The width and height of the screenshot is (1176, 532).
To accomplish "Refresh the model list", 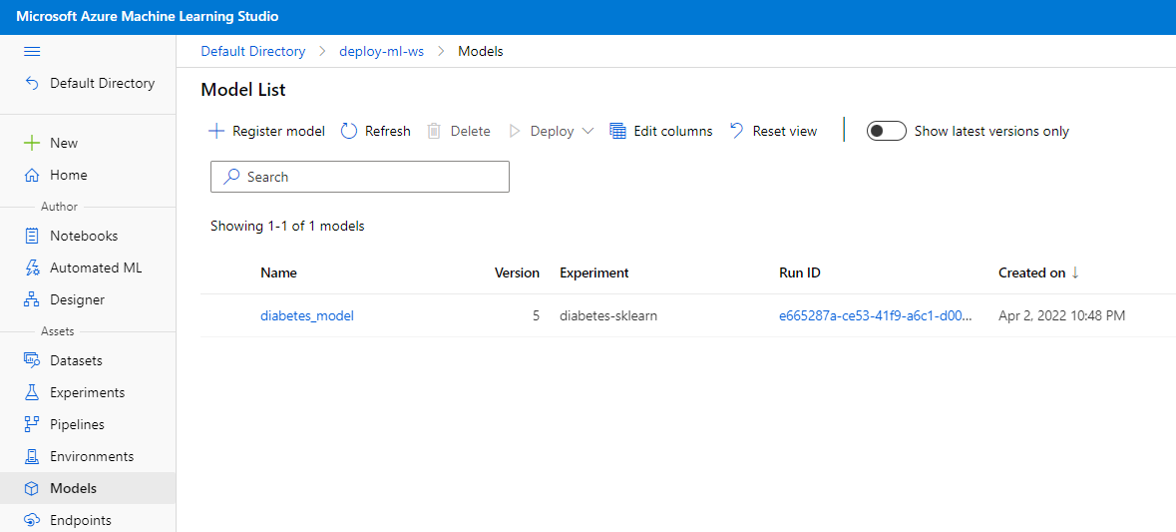I will click(x=376, y=132).
